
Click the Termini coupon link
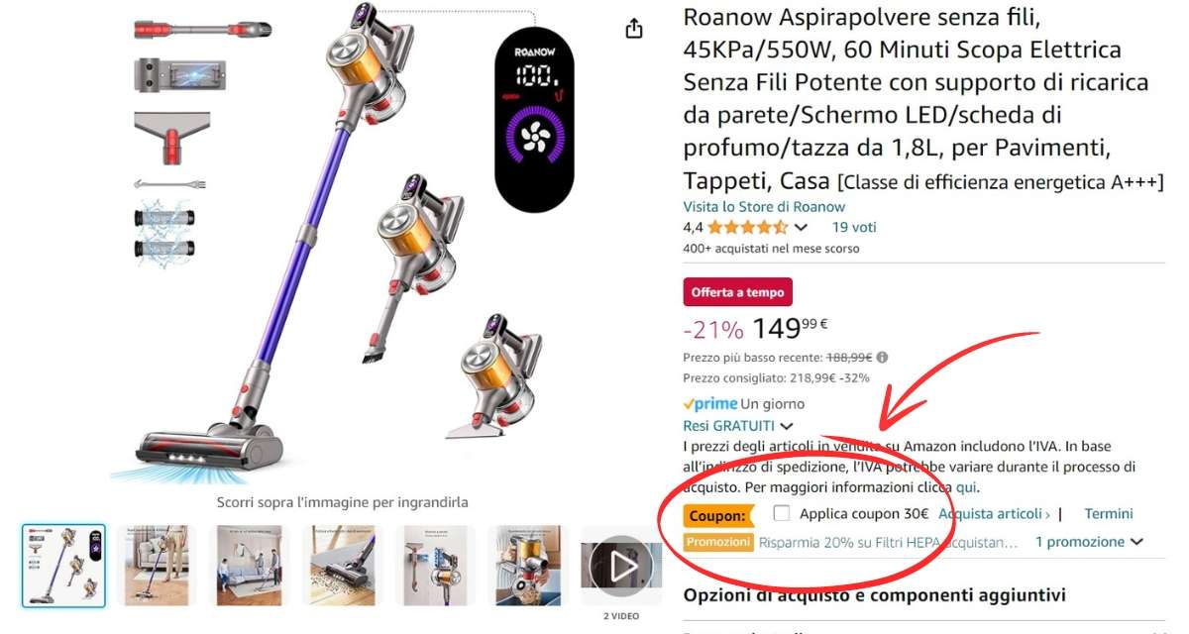1109,514
